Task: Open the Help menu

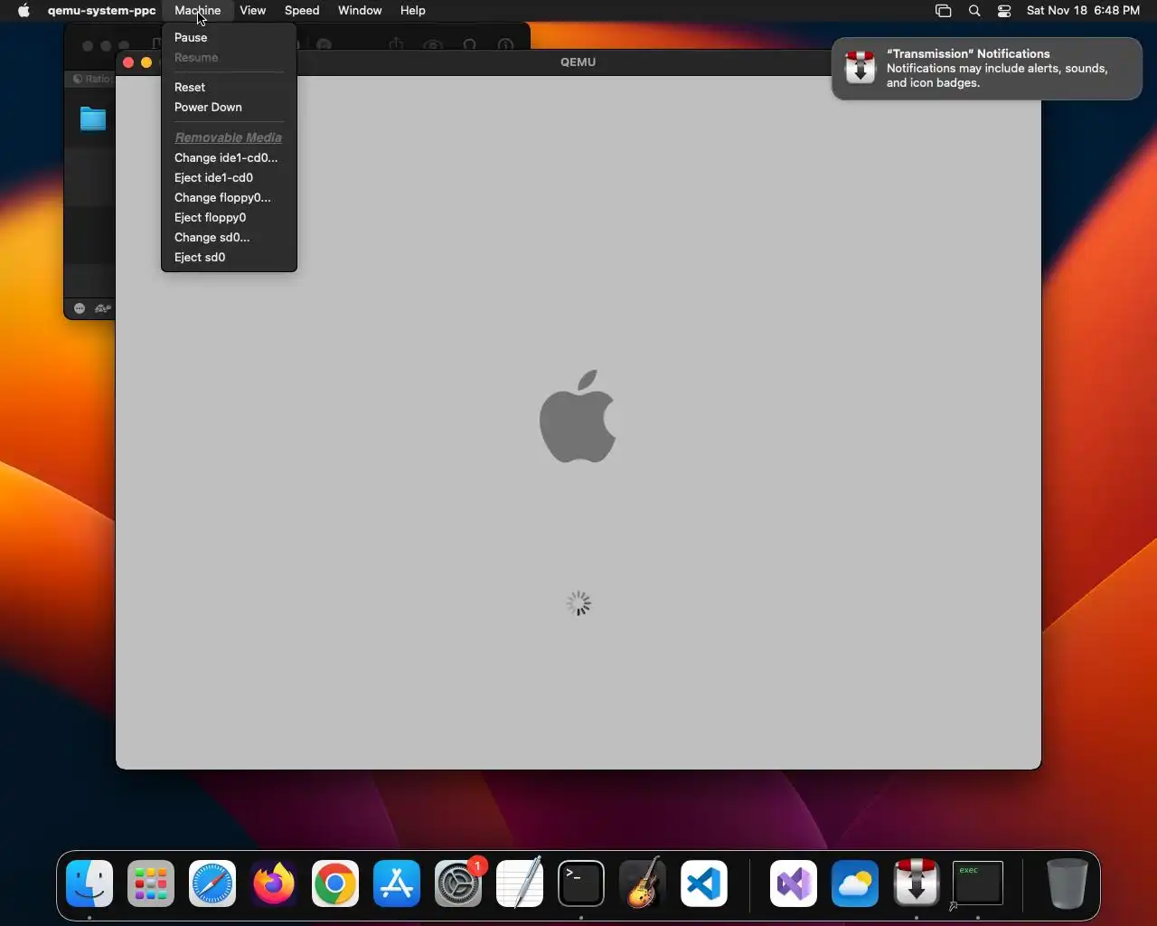Action: tap(412, 11)
